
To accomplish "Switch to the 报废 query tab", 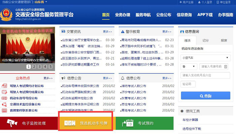I will click(224, 41).
